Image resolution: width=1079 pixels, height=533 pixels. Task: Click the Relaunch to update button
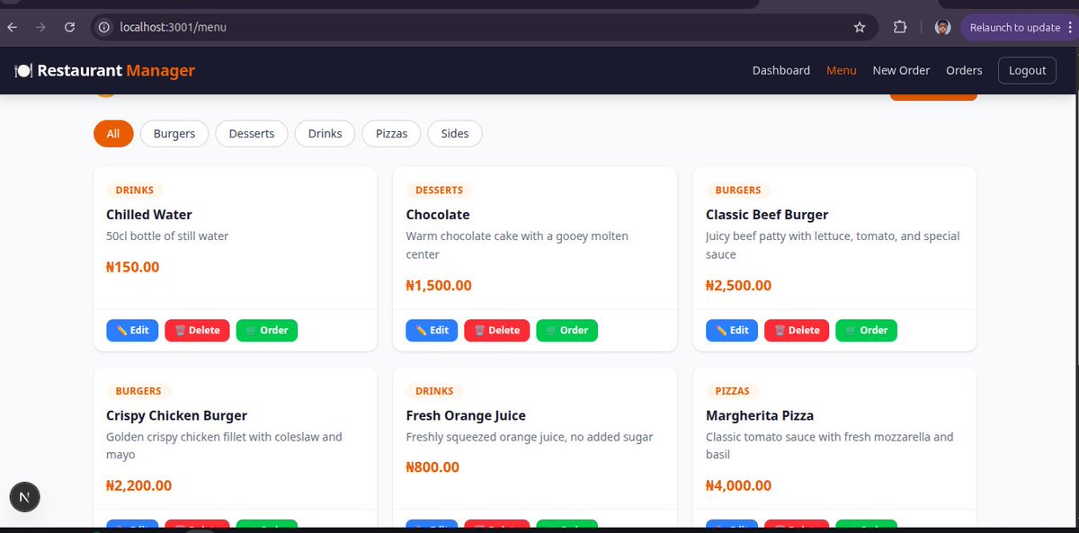[x=1020, y=28]
